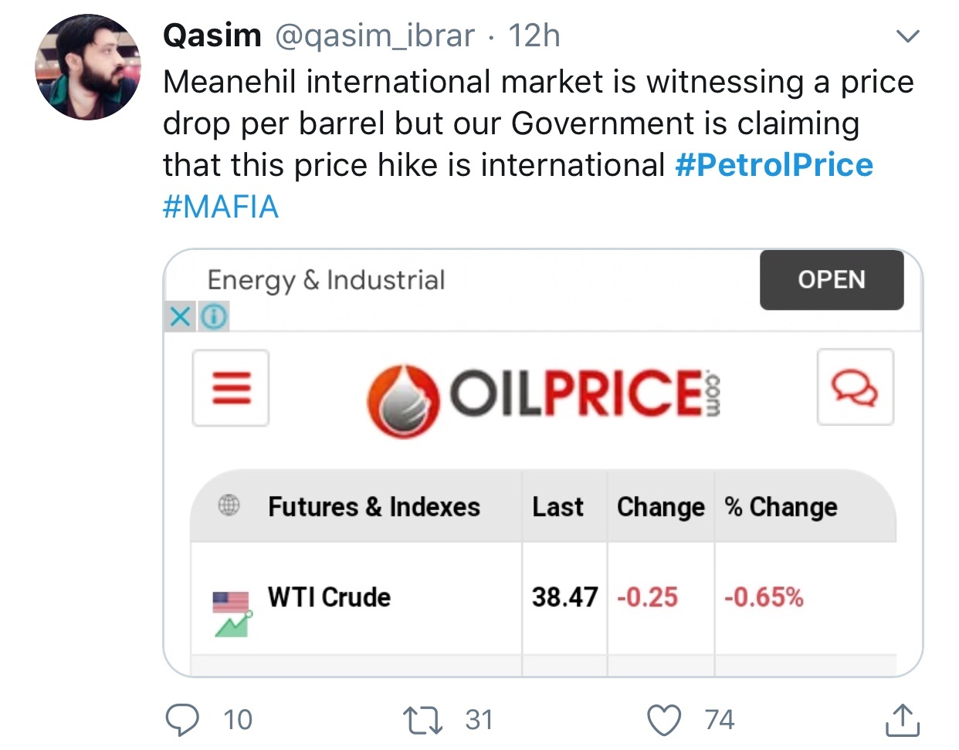
Task: Click the Qasim display name
Action: coord(212,35)
